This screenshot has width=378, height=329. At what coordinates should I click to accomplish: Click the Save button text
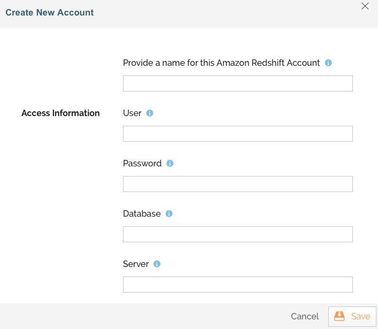click(x=360, y=316)
